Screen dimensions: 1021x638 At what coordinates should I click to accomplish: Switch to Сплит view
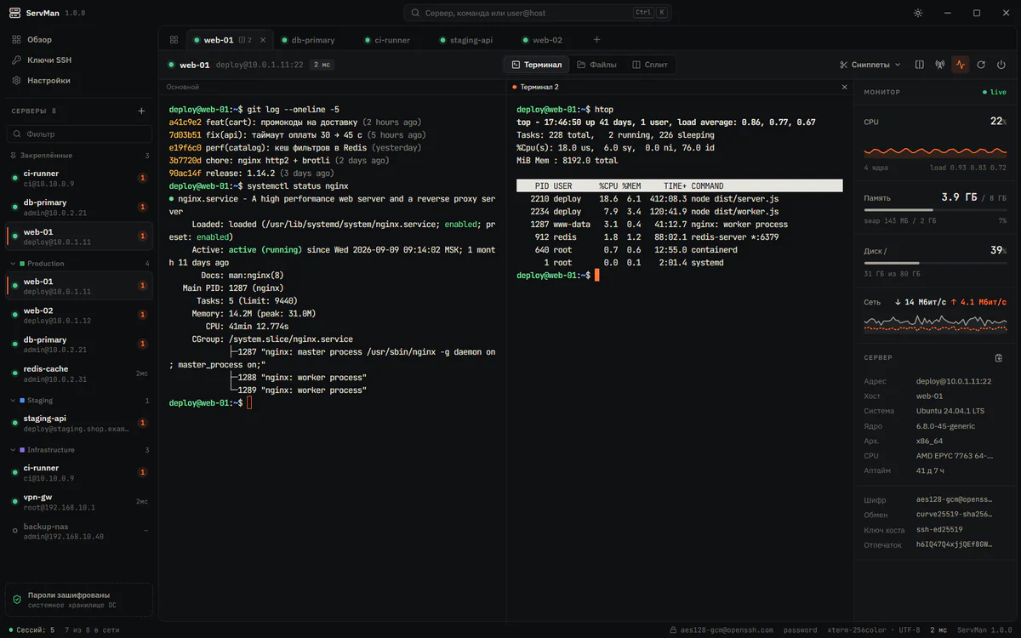[650, 65]
